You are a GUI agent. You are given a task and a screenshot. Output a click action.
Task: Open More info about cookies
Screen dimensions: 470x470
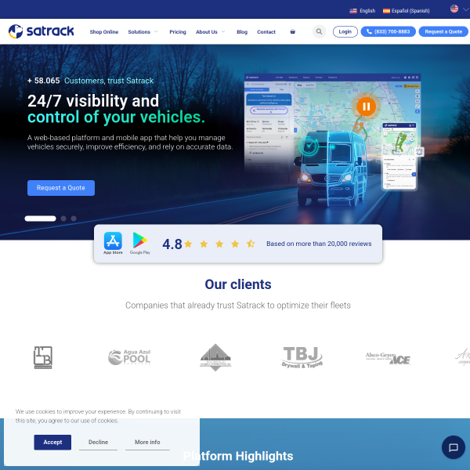pos(147,442)
